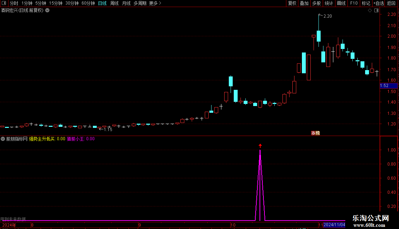Switch to the 分时 intraday view
The height and width of the screenshot is (229, 399).
coord(14,3)
